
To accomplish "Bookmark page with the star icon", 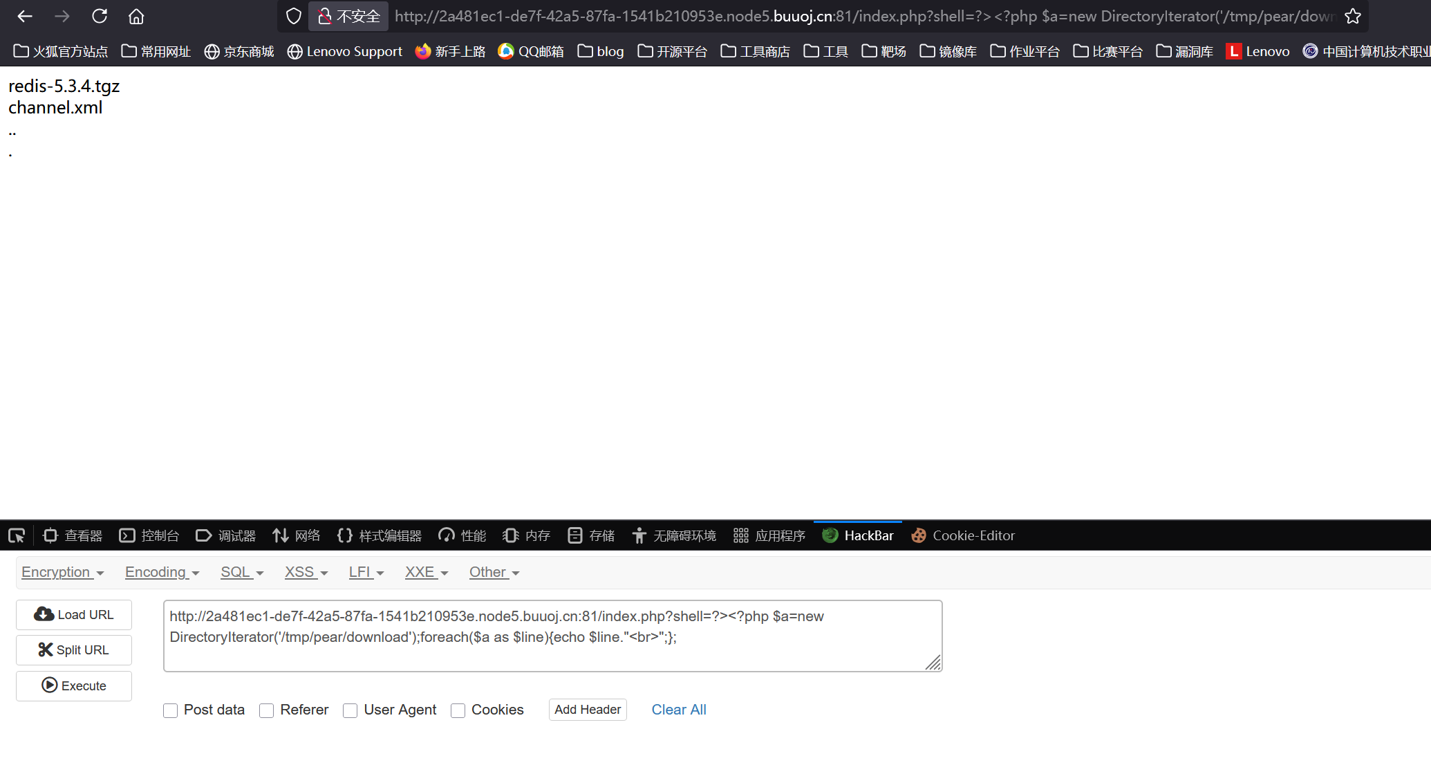I will pos(1352,16).
